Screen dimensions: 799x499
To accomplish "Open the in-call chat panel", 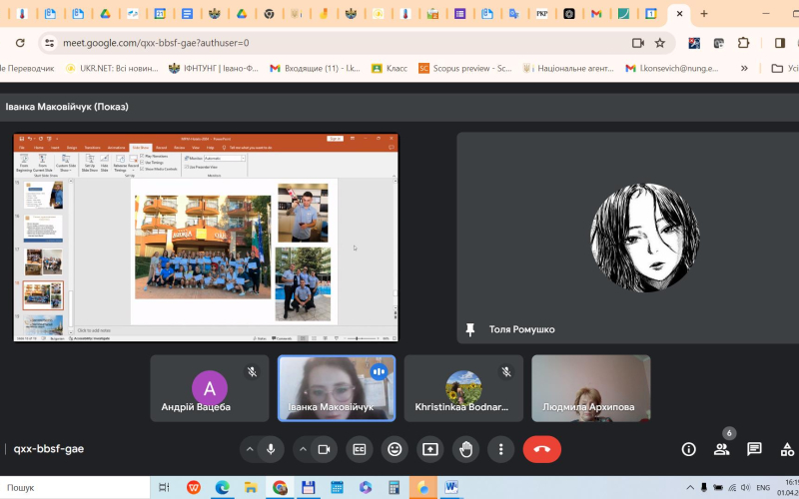I will [754, 449].
